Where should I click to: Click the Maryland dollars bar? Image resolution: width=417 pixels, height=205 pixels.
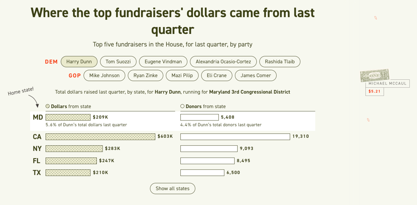click(x=68, y=117)
